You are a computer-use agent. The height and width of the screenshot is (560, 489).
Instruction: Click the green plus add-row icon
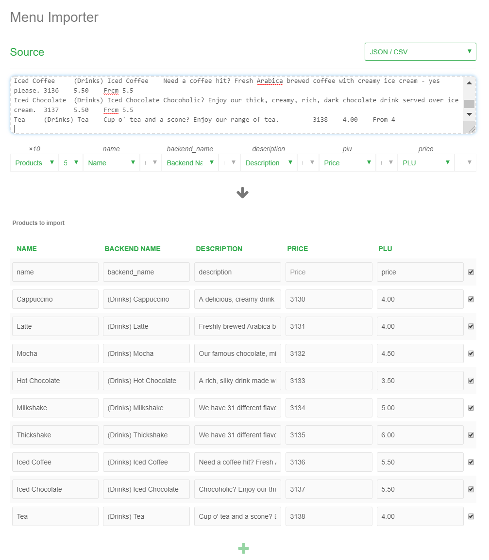click(243, 548)
